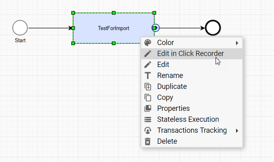Click the trash can Delete icon
This screenshot has height=162, width=274.
pos(148,141)
